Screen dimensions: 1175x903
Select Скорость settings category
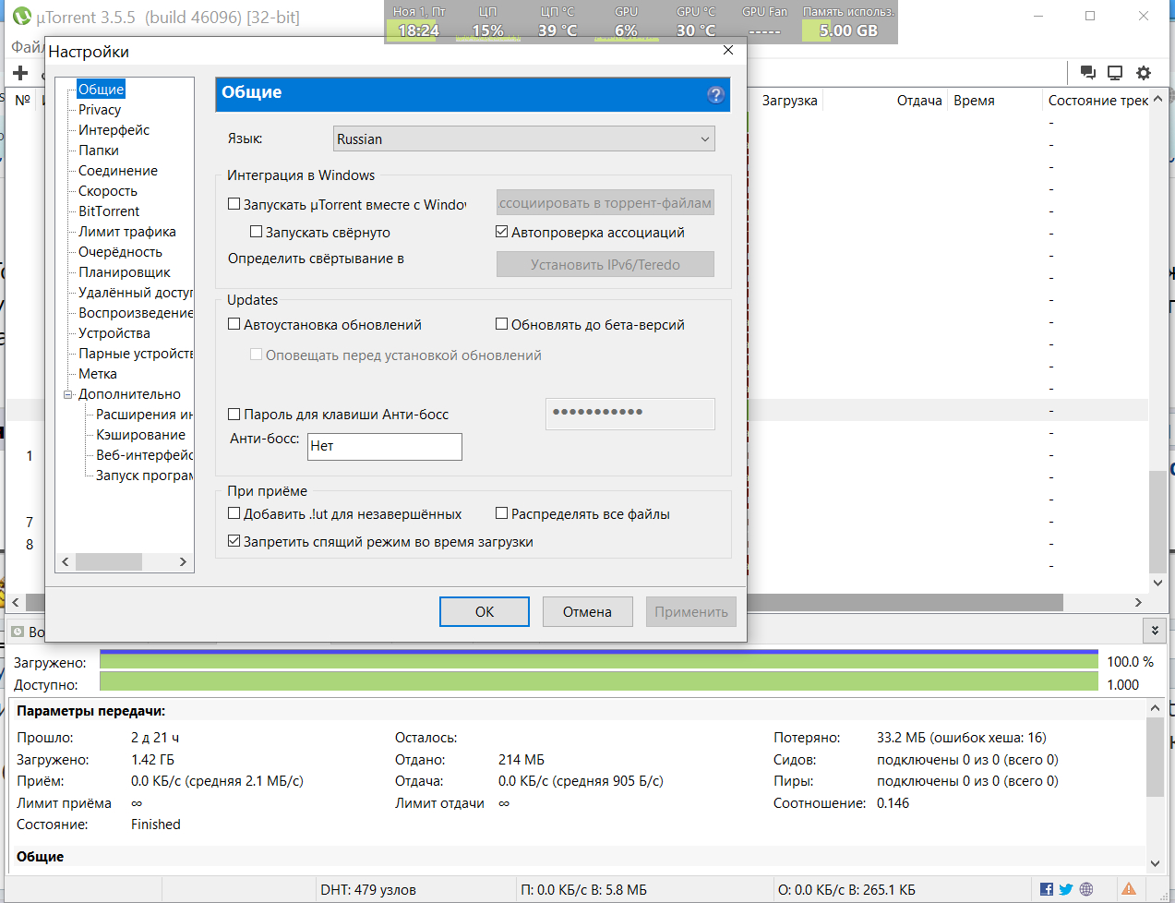[108, 191]
